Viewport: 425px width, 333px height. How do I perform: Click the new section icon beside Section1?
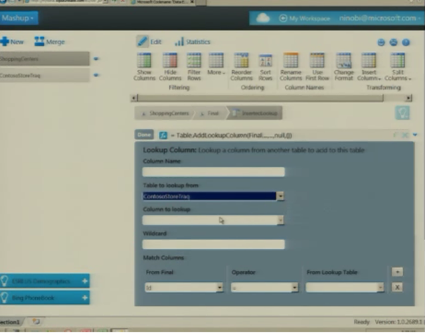pyautogui.click(x=36, y=322)
